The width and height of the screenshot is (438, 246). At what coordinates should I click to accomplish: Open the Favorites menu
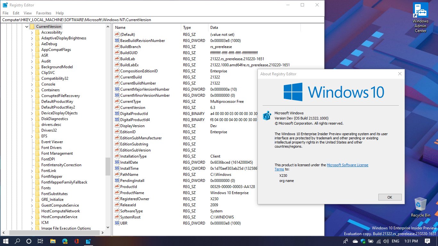(x=44, y=13)
